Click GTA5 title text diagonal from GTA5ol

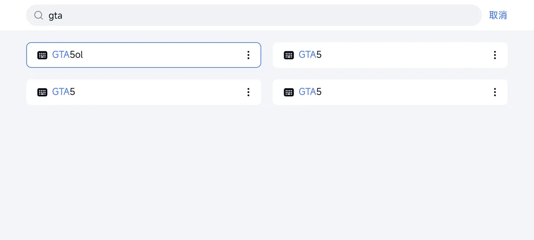[310, 92]
